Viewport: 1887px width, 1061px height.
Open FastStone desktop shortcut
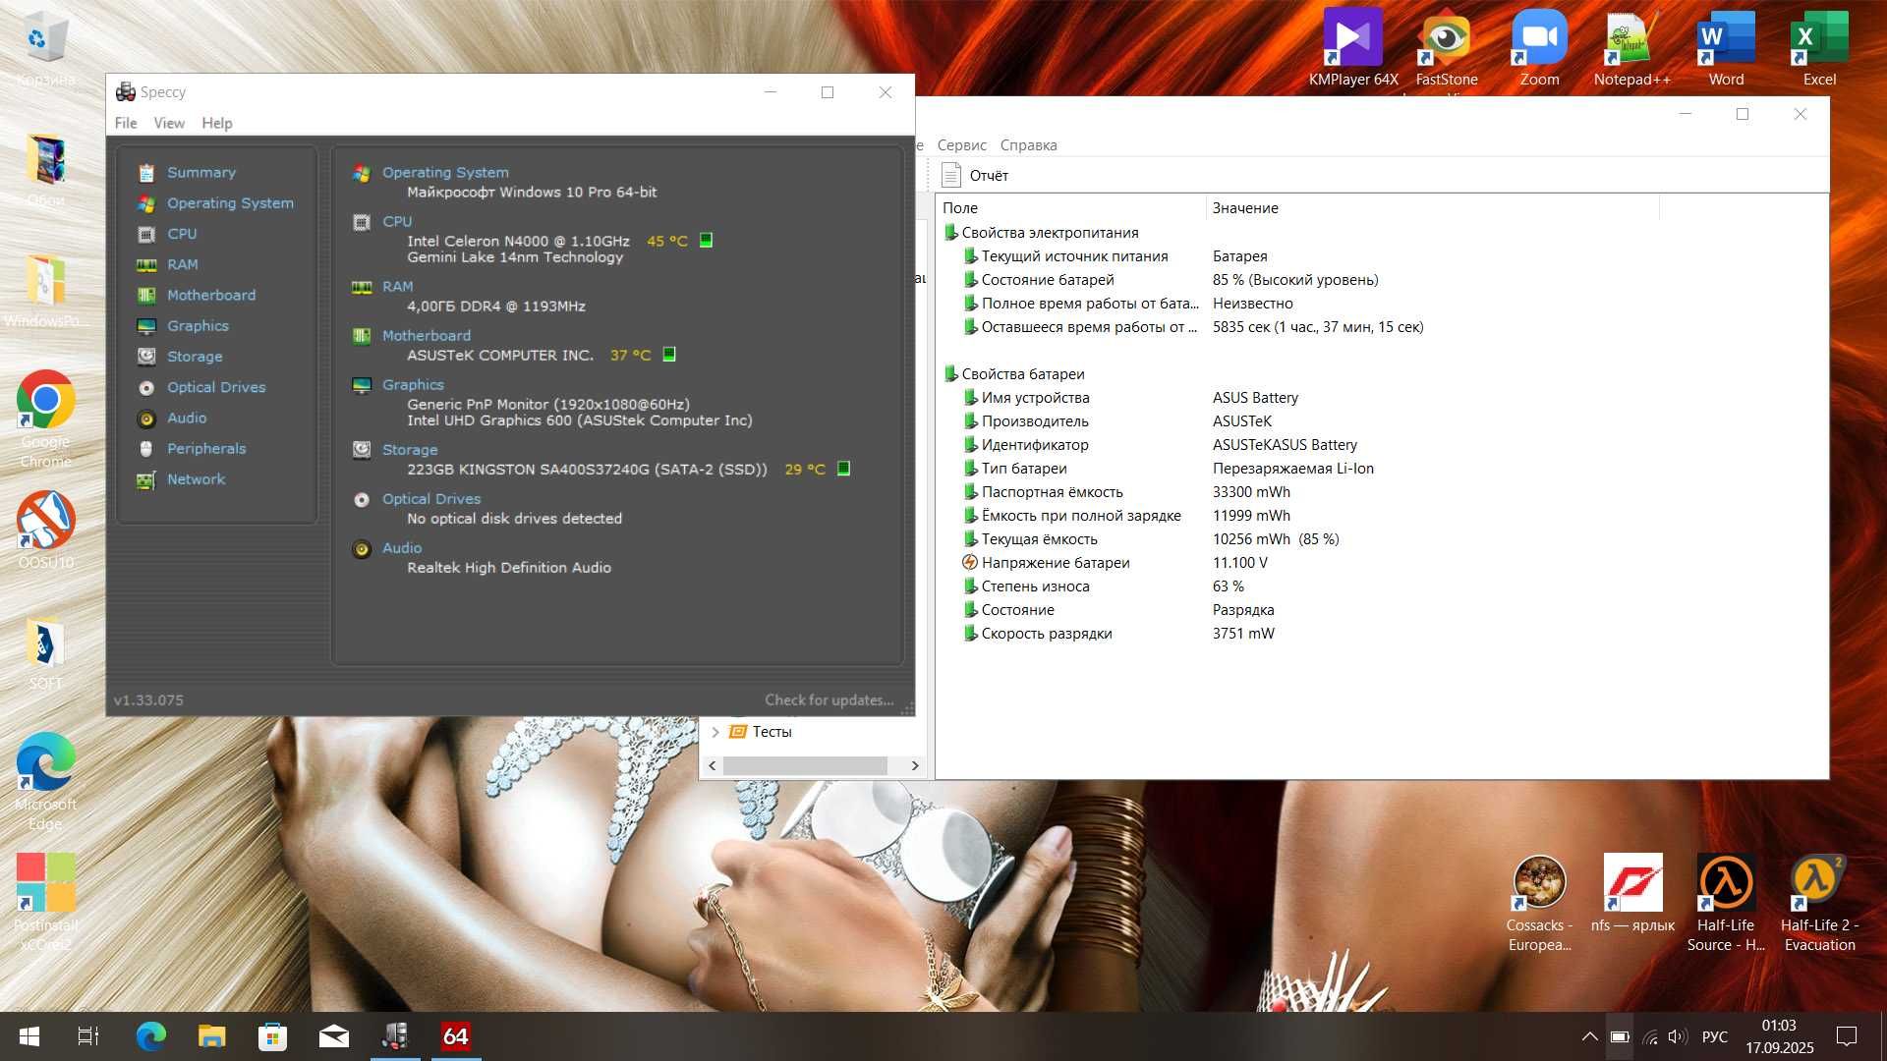(1446, 48)
